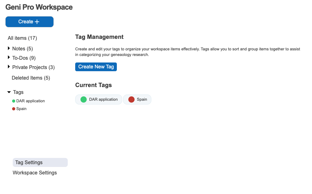Select the red circle in Spain chip
312x194 pixels.
(131, 99)
